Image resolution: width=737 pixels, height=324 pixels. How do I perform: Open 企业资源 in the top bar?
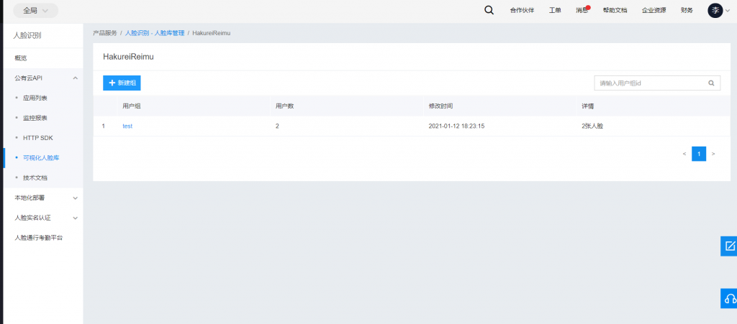tap(654, 10)
